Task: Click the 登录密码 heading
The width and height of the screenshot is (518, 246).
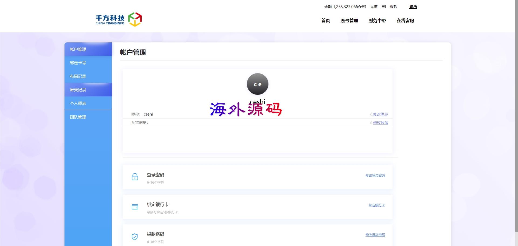Action: click(x=155, y=175)
